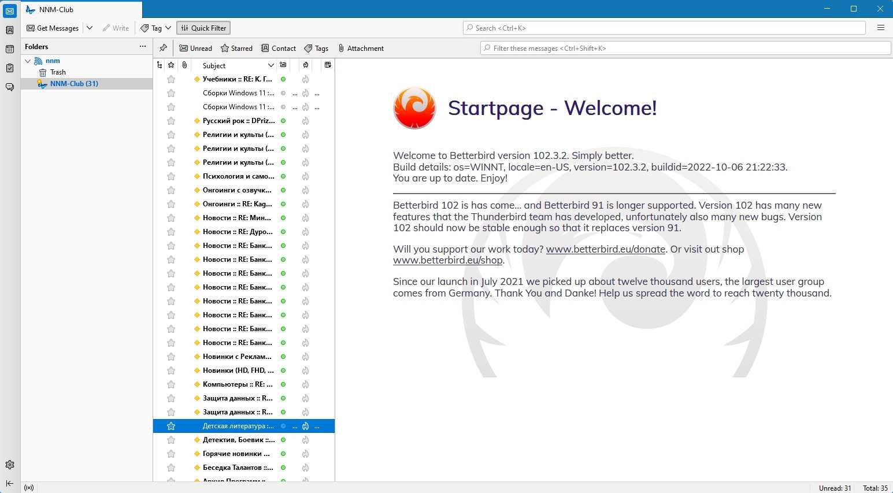The image size is (893, 493).
Task: Click the Startpage Betterbird logo
Action: [414, 108]
